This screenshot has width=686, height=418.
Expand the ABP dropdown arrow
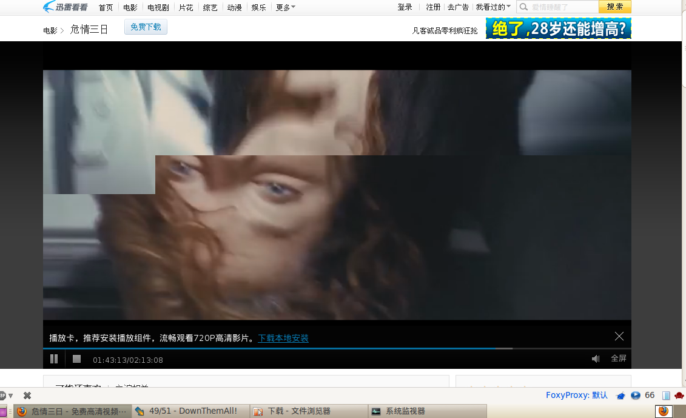pyautogui.click(x=10, y=396)
